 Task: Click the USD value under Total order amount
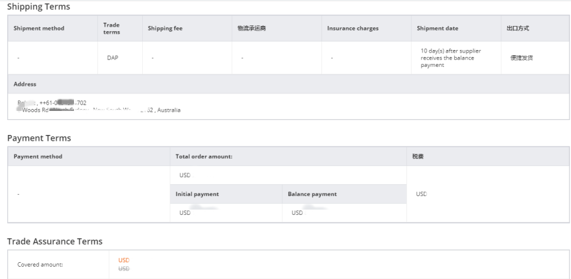(x=185, y=175)
